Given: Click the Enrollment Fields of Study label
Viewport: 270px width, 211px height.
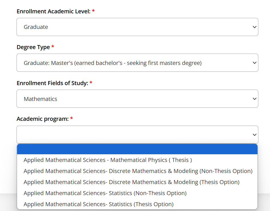Looking at the screenshot, I should pyautogui.click(x=52, y=83).
